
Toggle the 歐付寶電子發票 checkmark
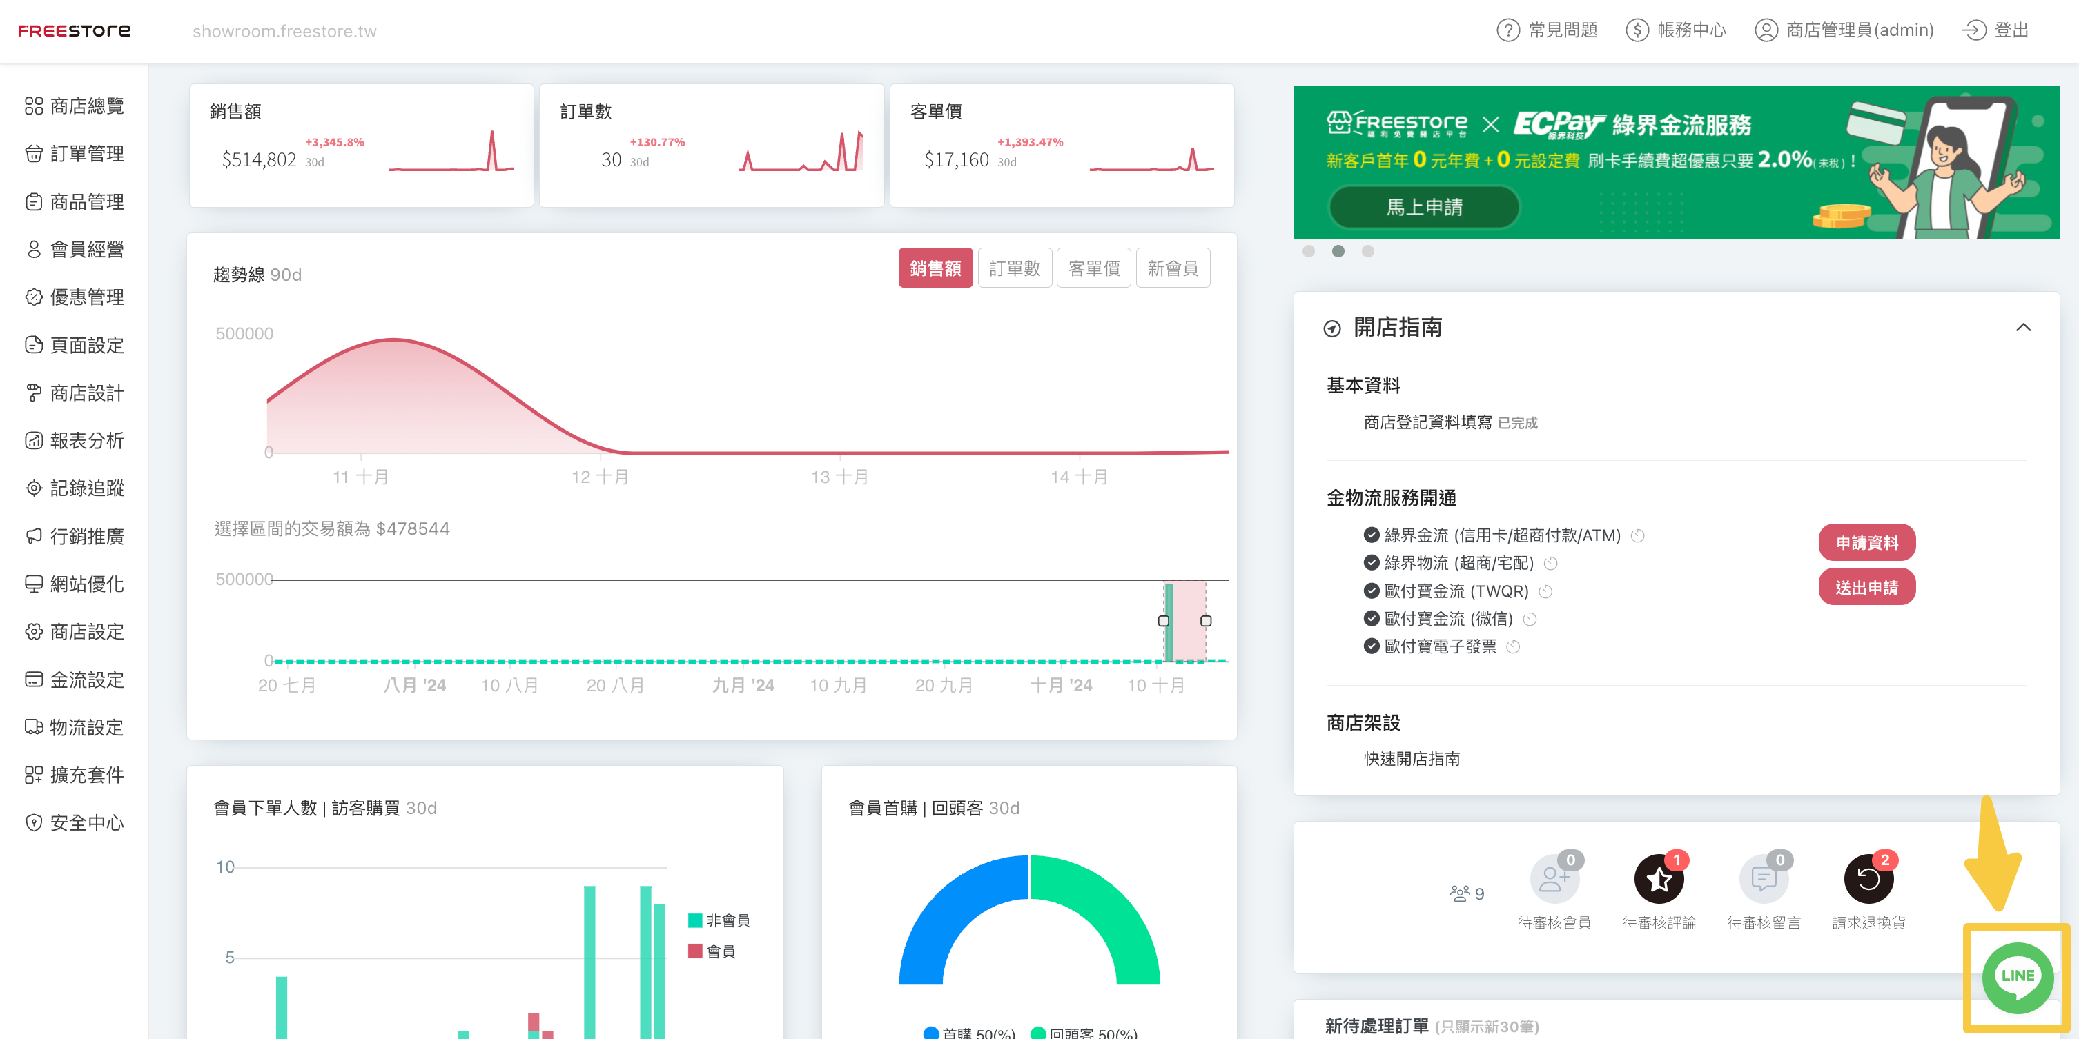pos(1372,645)
